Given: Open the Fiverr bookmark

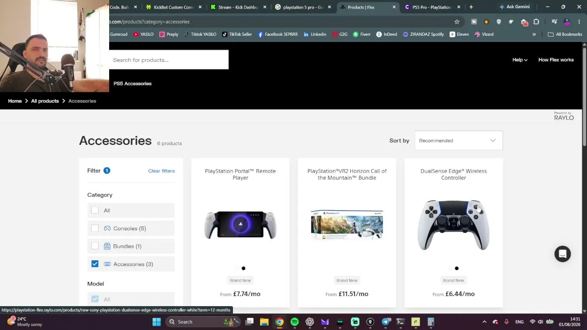Looking at the screenshot, I should tap(362, 34).
